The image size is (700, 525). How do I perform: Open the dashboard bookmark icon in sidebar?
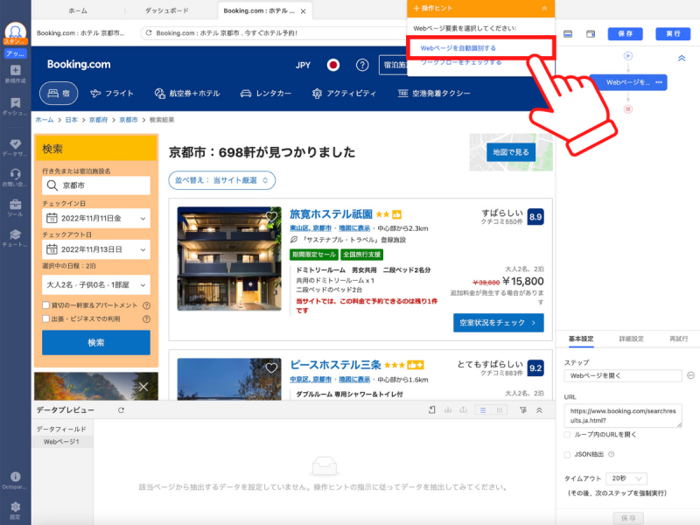click(x=15, y=102)
